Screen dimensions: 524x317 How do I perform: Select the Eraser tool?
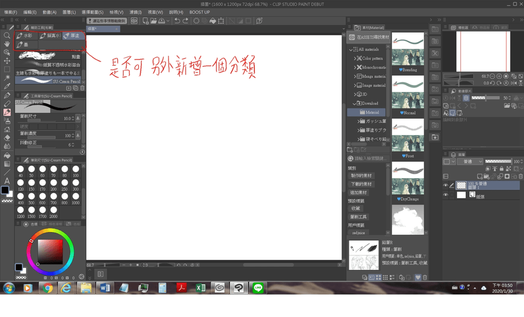click(x=7, y=138)
